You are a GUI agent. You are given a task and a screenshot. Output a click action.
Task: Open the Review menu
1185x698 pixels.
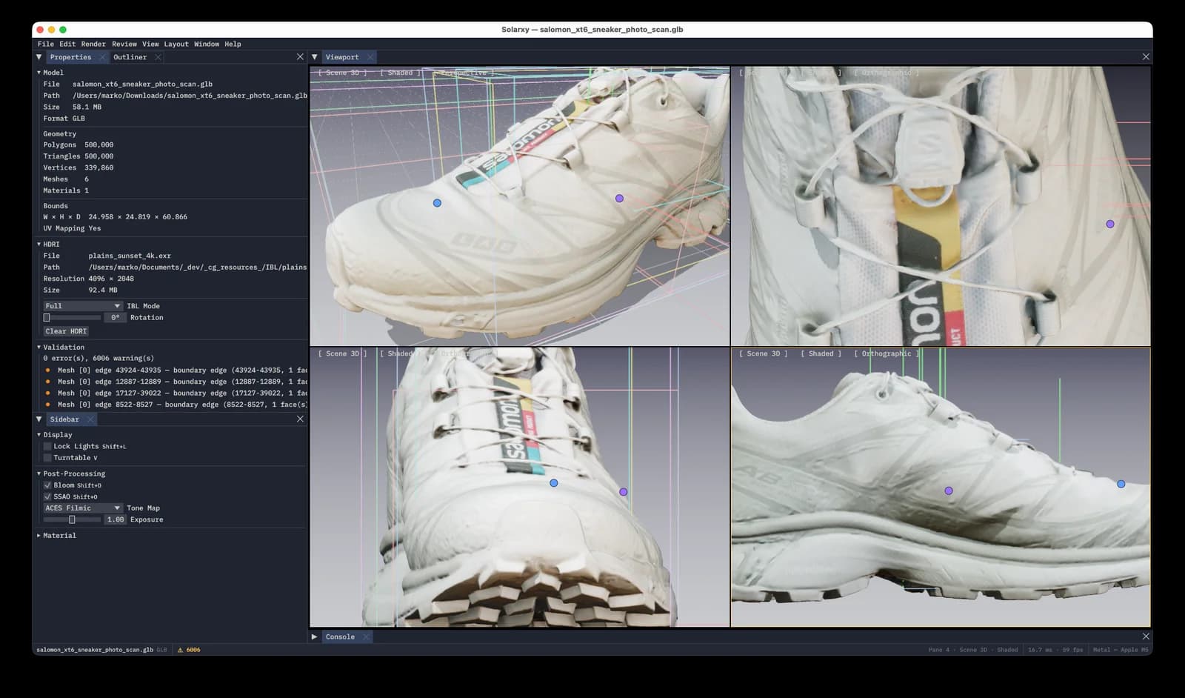(x=124, y=44)
